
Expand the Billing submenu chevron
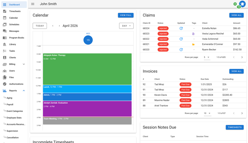(x=24, y=64)
